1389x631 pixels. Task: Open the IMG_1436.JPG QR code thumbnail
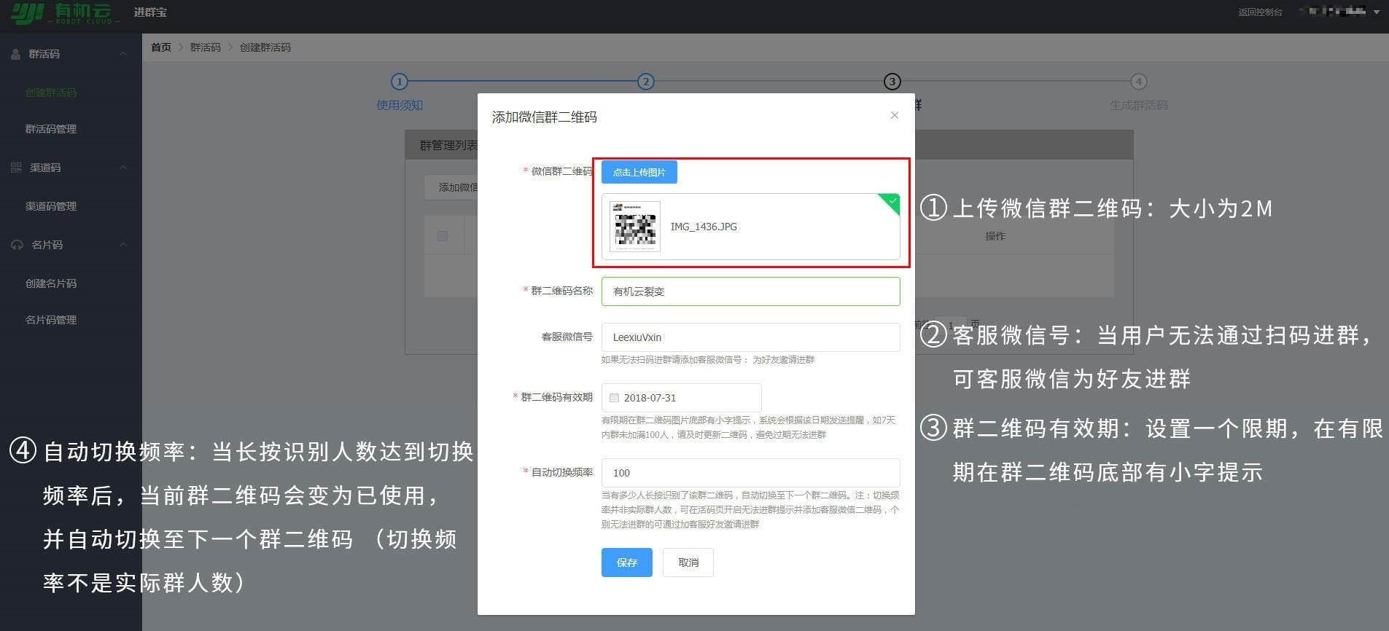pos(634,227)
